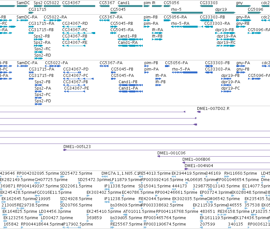
Task: Open transcript pim-RB
Action: click(x=151, y=17)
